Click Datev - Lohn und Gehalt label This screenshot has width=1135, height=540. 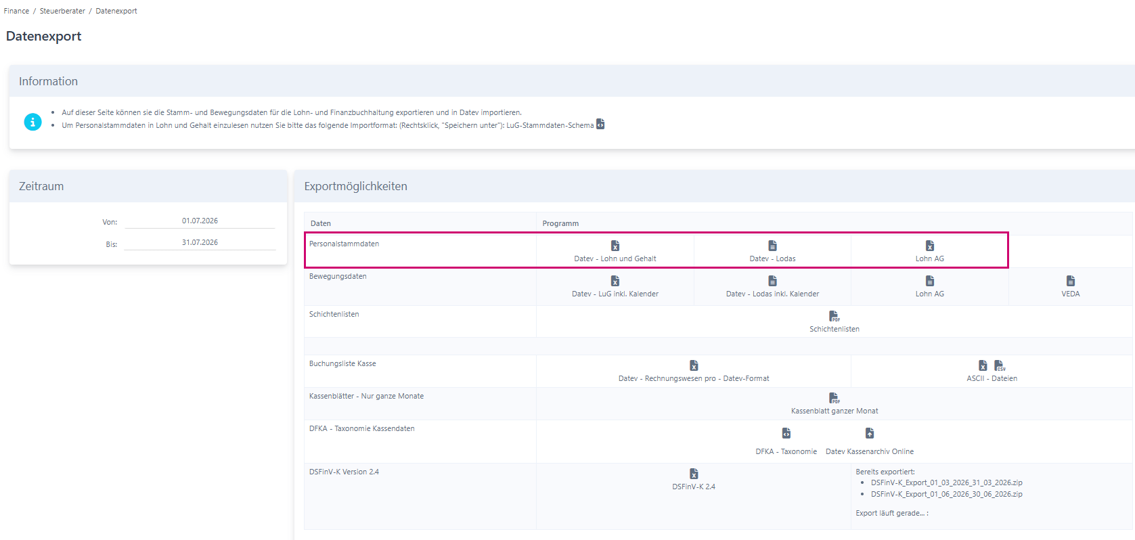click(x=615, y=258)
